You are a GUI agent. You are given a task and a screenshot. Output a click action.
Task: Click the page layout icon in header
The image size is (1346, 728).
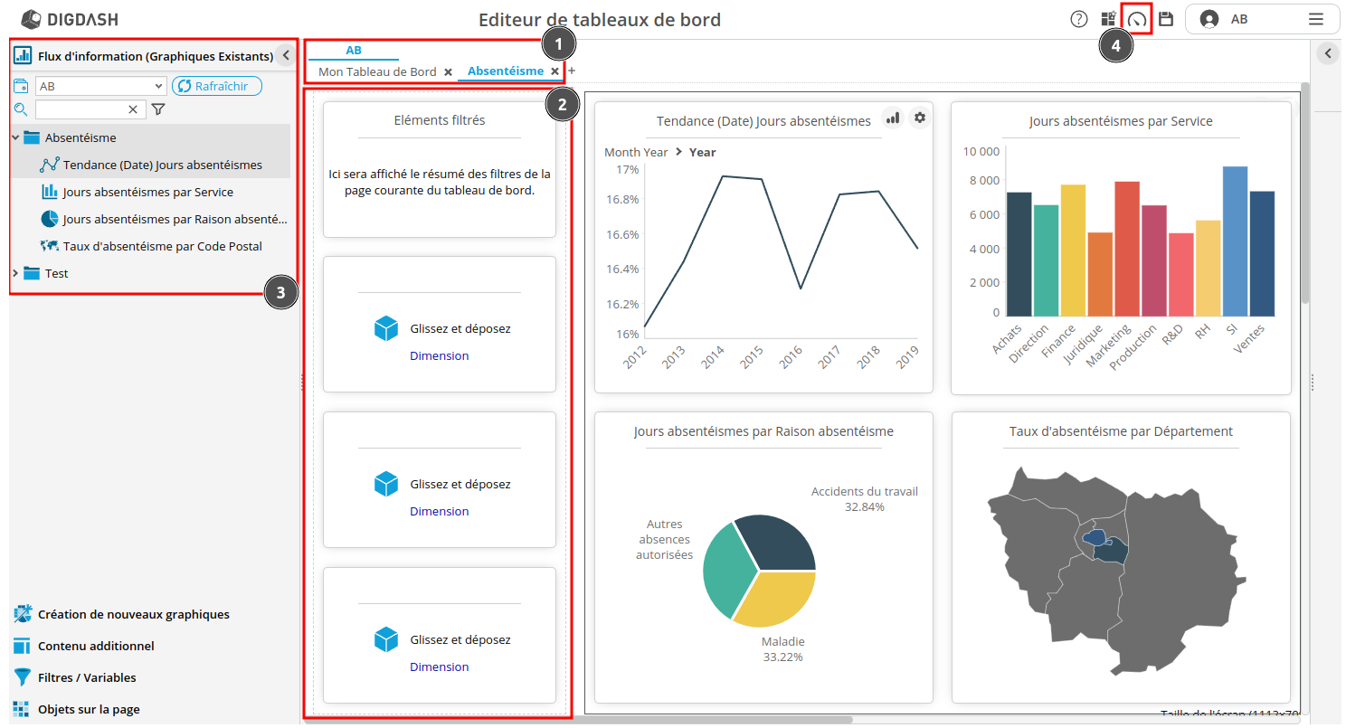click(x=1108, y=19)
